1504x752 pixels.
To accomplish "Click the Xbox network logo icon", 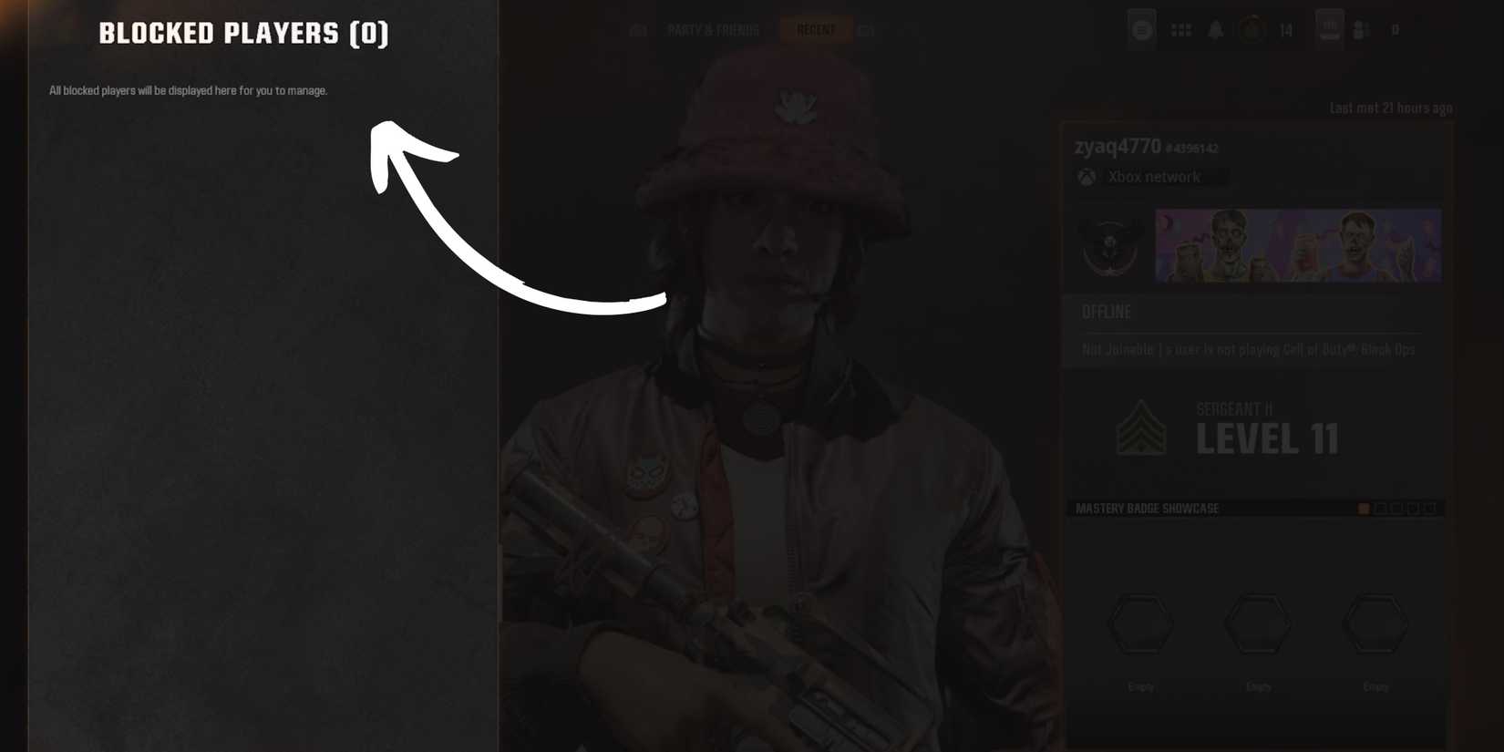I will coord(1087,177).
